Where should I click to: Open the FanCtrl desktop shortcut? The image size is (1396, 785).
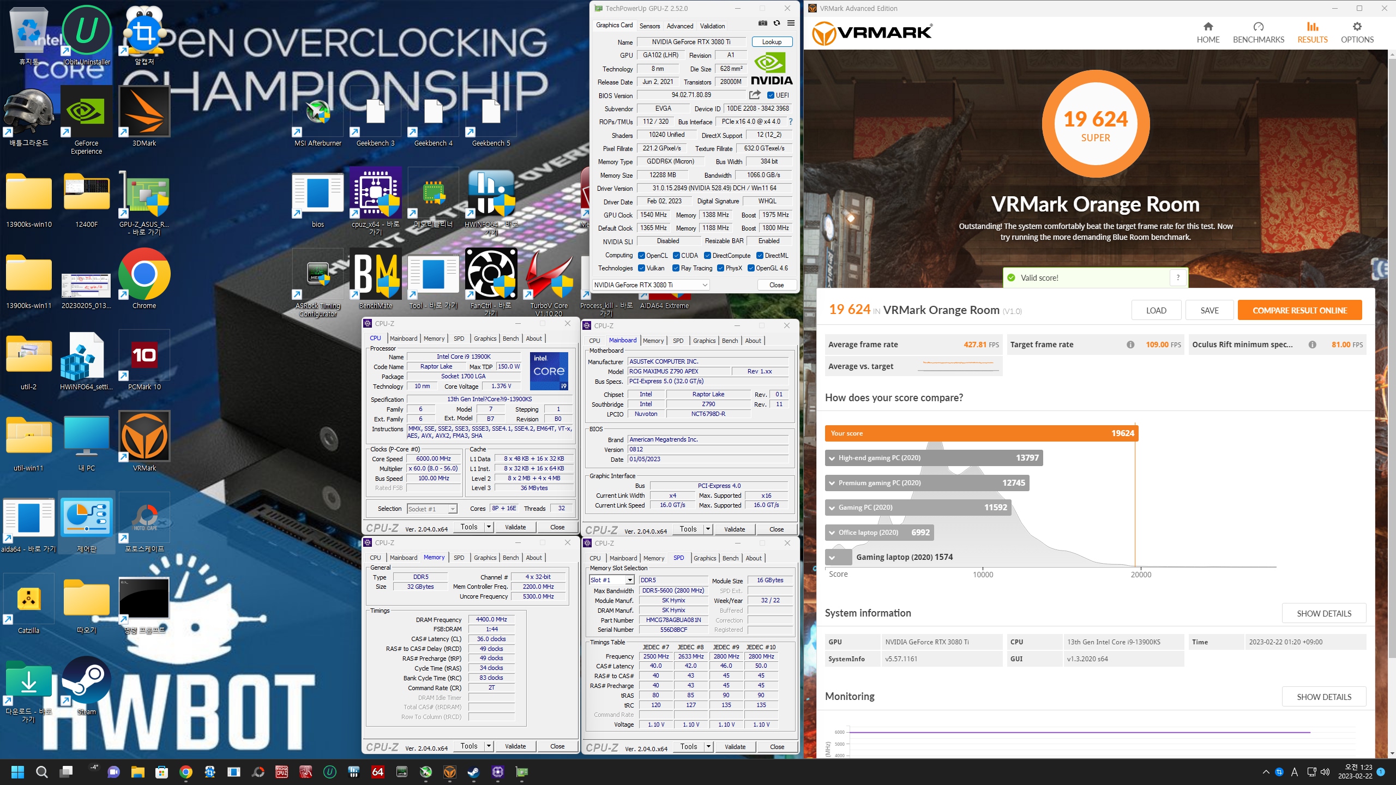click(491, 282)
